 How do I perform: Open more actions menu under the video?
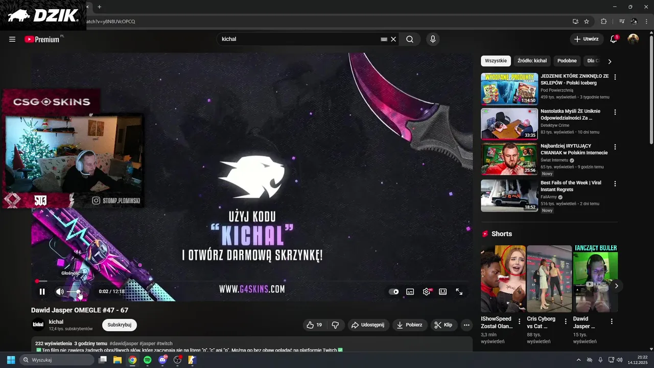[466, 325]
